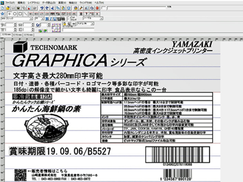
Task: Toggle bold text formatting
Action: pos(47,19)
